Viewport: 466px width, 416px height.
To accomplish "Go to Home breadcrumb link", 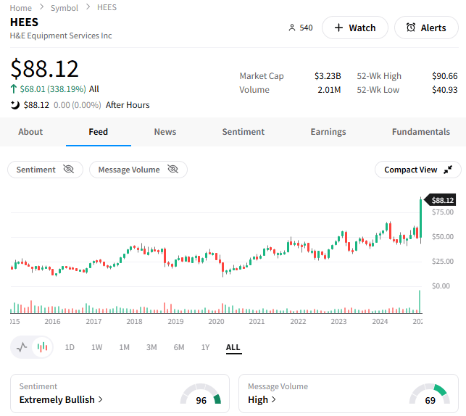I will (20, 7).
